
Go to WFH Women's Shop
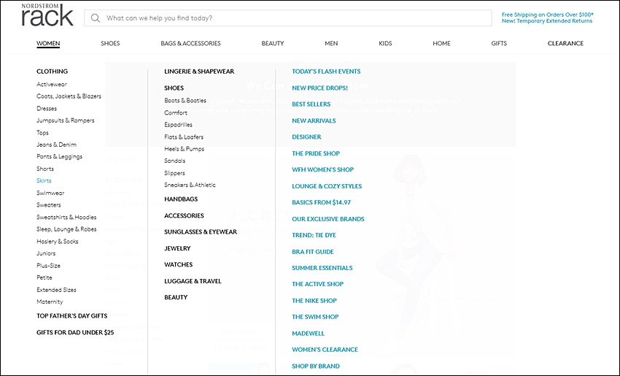coord(322,170)
